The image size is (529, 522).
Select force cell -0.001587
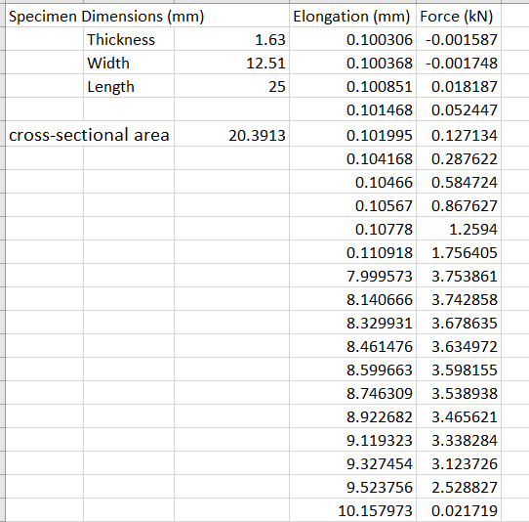point(459,39)
